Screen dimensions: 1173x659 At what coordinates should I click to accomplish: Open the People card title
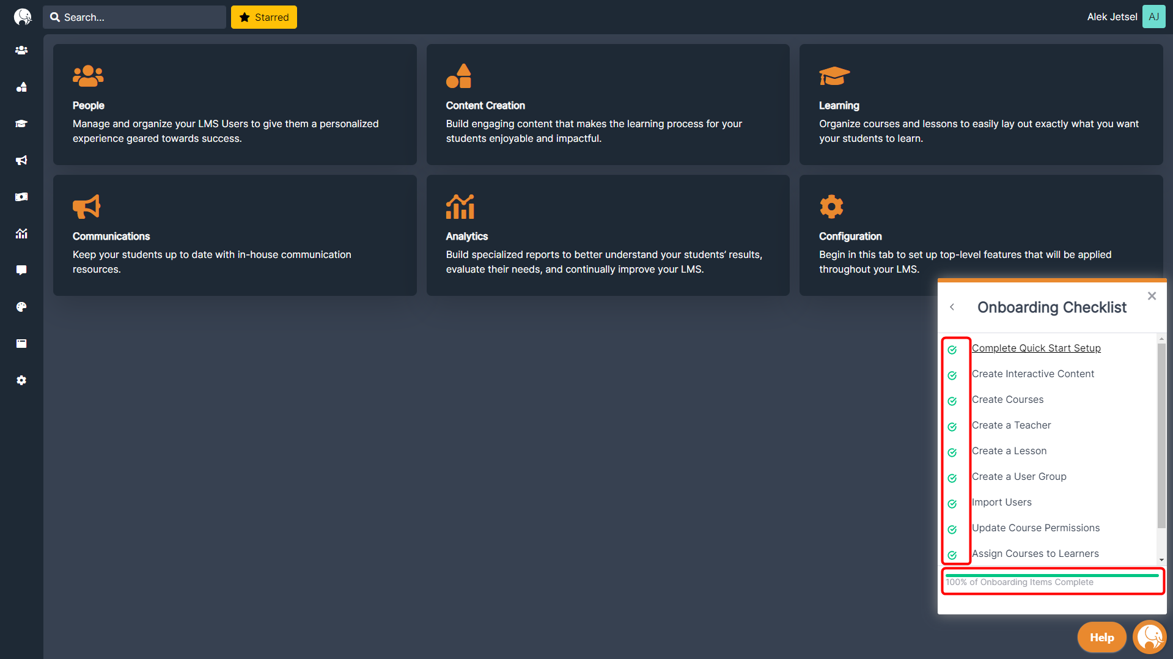[89, 105]
